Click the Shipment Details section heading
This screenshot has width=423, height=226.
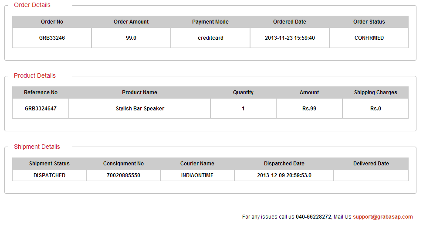coord(37,147)
